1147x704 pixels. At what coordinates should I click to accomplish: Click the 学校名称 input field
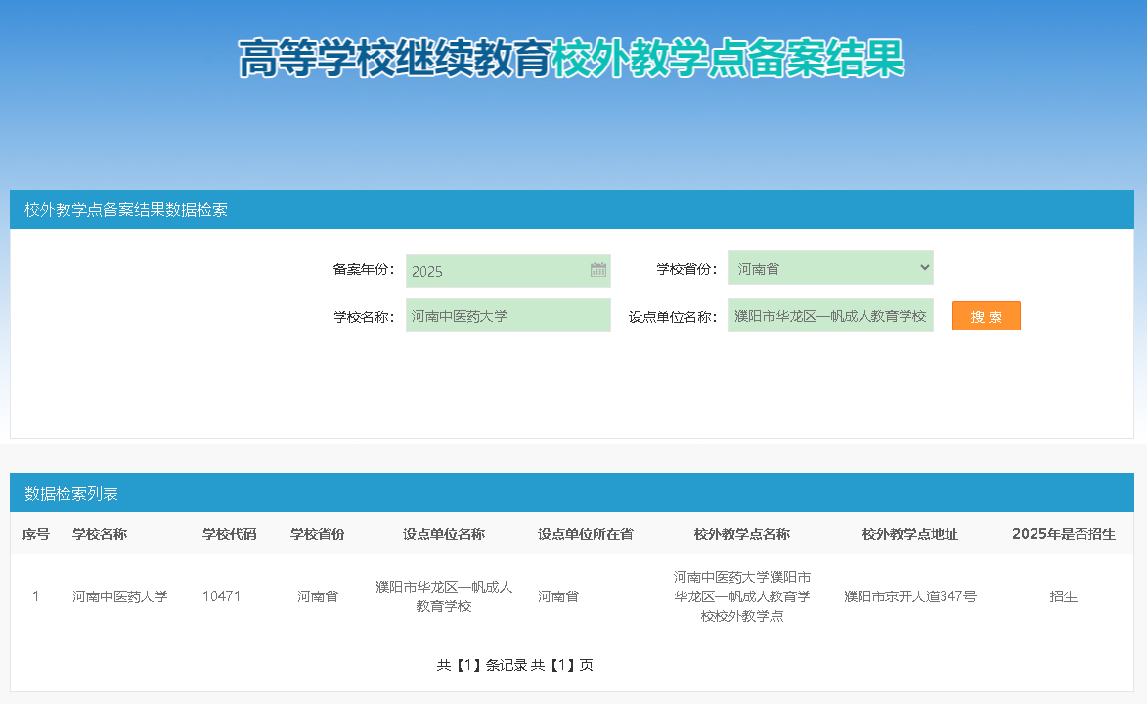[x=507, y=316]
